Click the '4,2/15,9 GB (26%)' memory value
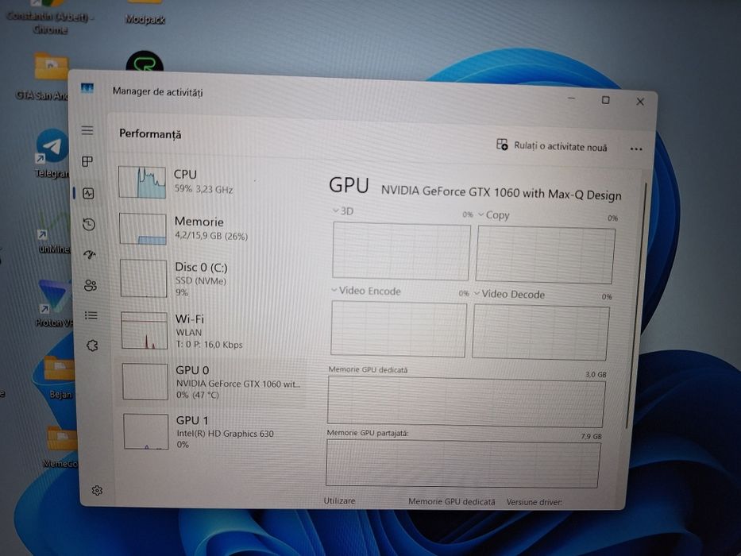The image size is (741, 556). point(211,235)
